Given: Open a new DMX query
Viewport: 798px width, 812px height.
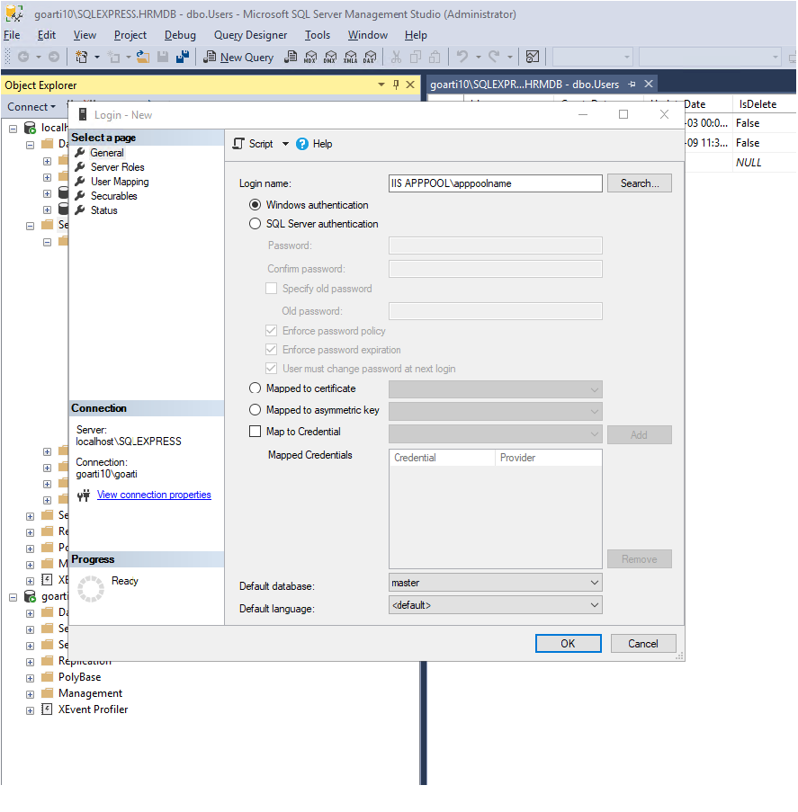Looking at the screenshot, I should click(330, 57).
